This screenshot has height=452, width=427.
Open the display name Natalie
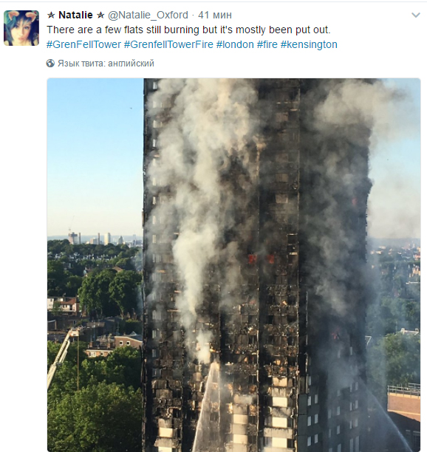75,15
